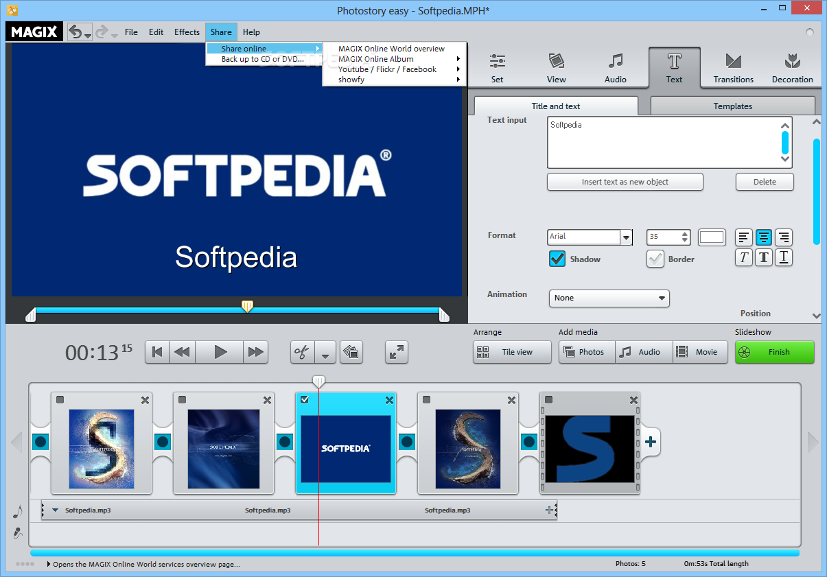Choose Back up to CD or DVD
The width and height of the screenshot is (827, 577).
(264, 59)
